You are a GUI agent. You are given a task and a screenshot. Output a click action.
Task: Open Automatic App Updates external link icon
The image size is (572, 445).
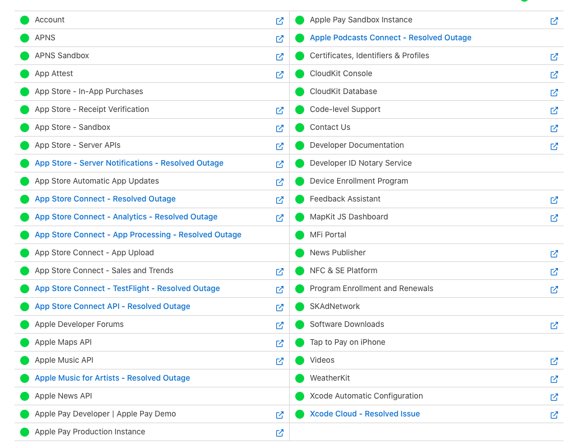tap(280, 182)
